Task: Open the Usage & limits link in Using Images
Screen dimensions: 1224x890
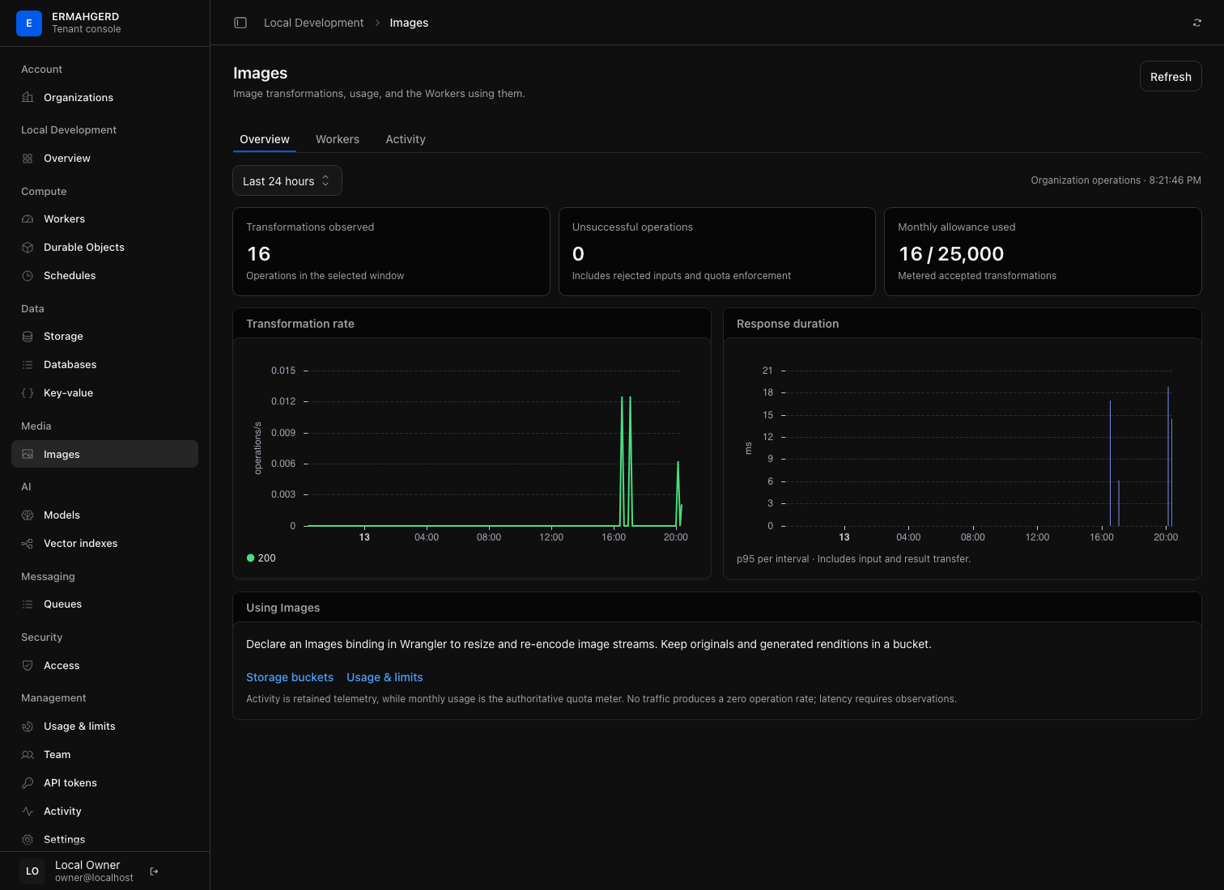Action: point(385,677)
